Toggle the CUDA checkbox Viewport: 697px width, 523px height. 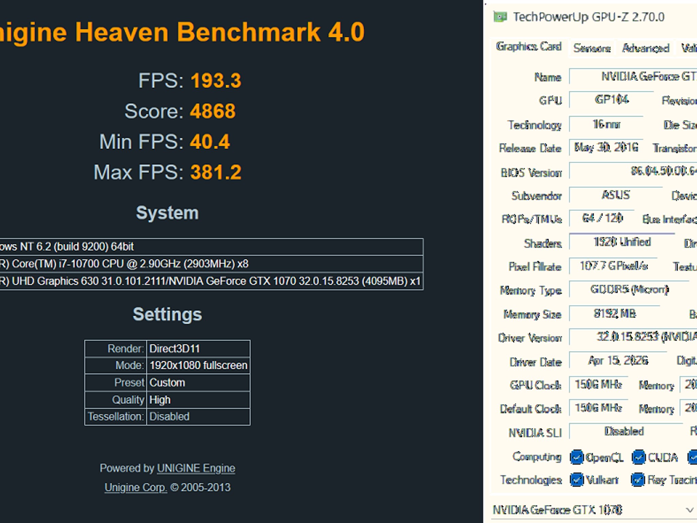pyautogui.click(x=638, y=457)
